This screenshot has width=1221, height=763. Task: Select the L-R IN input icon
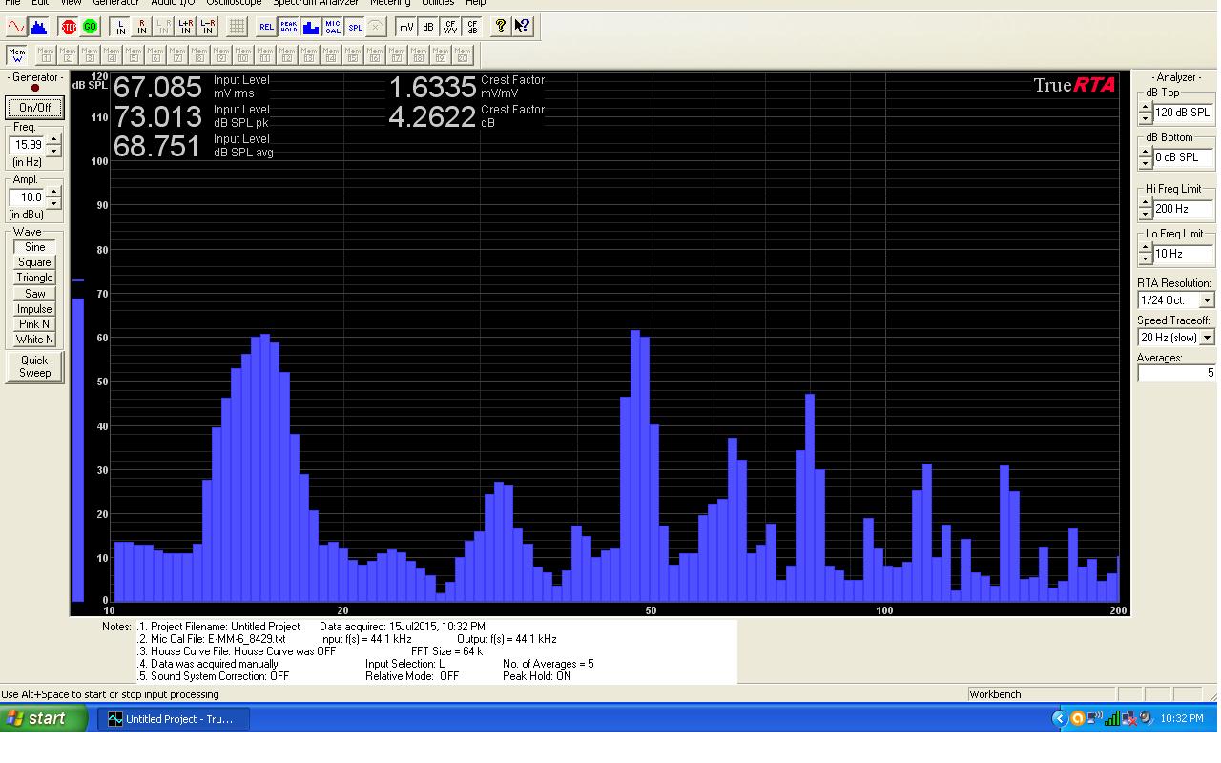pos(208,27)
